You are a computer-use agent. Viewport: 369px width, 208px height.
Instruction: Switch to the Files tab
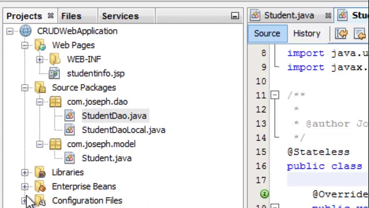[x=71, y=16]
